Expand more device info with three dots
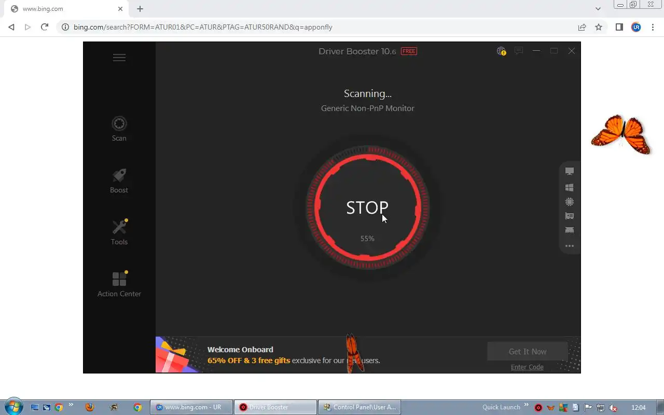 (570, 246)
